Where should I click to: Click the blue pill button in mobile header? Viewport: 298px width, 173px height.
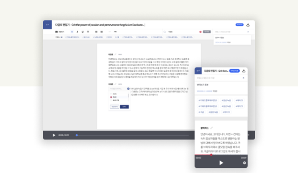point(234,71)
